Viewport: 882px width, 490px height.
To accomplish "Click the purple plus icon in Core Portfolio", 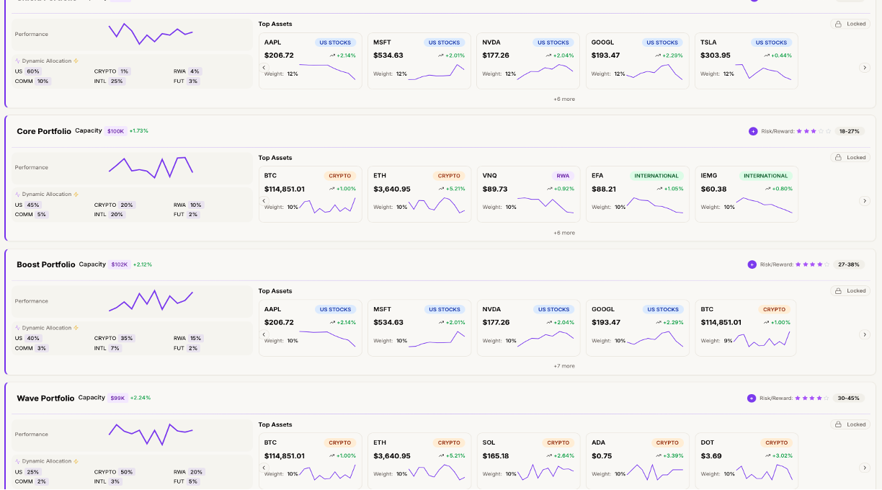I will click(753, 131).
